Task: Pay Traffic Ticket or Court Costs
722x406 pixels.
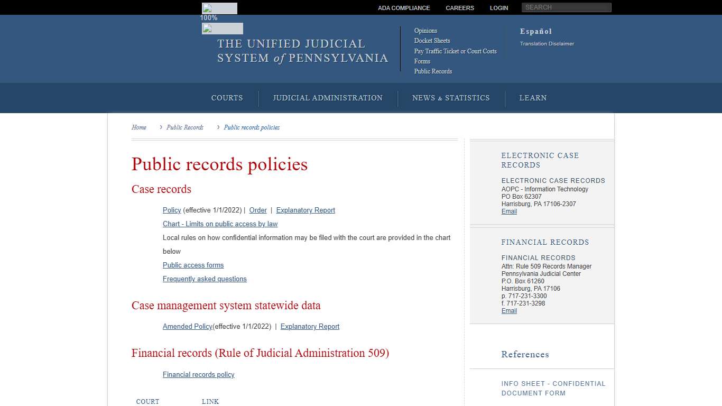Action: coord(455,51)
